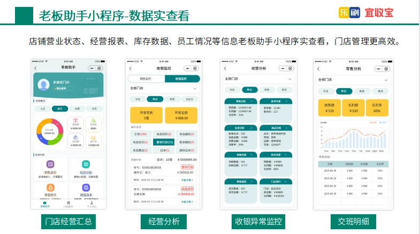Open 销售监控 icon in 老板助手 screen
Viewport: 420px width, 234px height.
tap(51, 164)
